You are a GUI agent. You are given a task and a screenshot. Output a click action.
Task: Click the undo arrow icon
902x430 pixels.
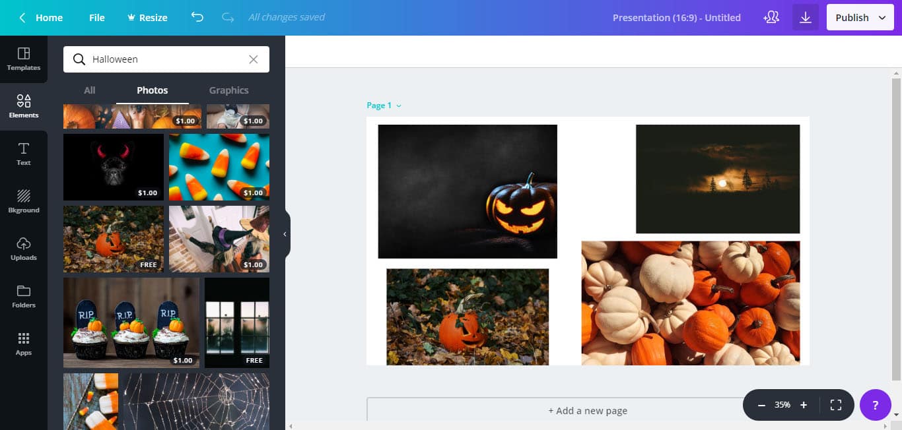[x=197, y=17]
